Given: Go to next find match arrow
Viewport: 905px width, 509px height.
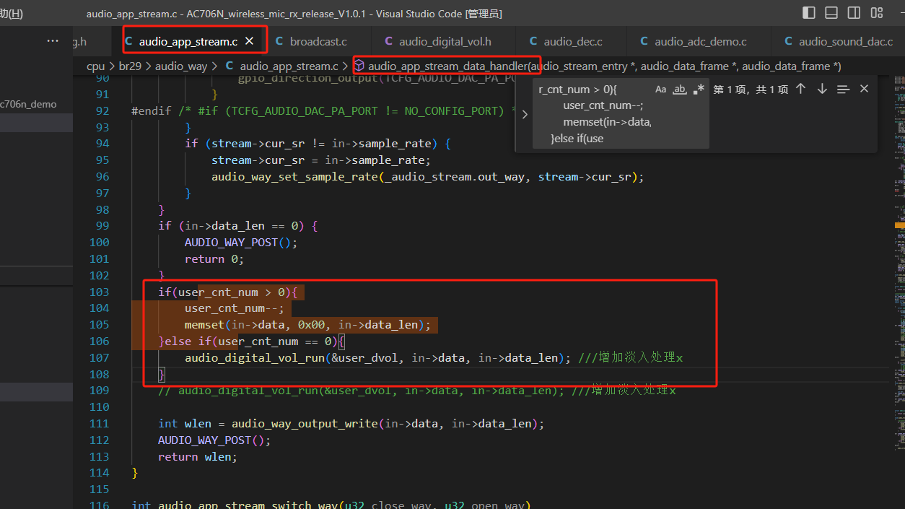Looking at the screenshot, I should (x=822, y=89).
